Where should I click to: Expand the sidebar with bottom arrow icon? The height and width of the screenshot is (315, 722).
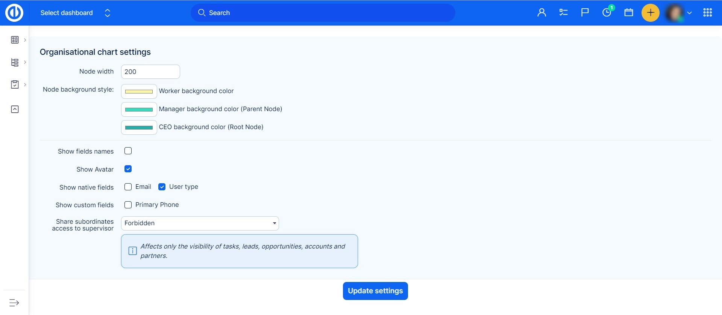(14, 303)
